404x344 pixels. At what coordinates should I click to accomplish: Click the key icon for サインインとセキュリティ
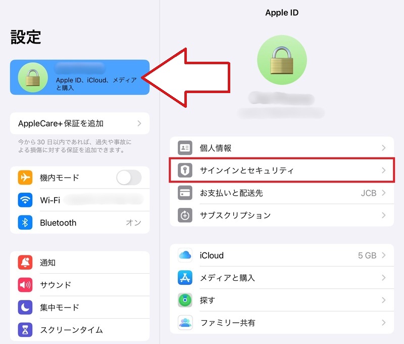point(185,171)
